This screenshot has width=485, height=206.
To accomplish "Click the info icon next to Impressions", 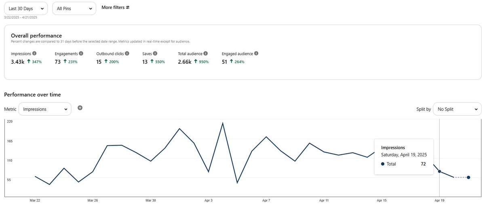I will click(34, 53).
